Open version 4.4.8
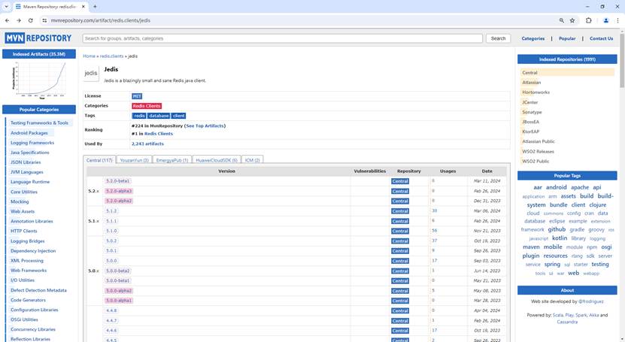Image resolution: width=625 pixels, height=342 pixels. pyautogui.click(x=111, y=310)
